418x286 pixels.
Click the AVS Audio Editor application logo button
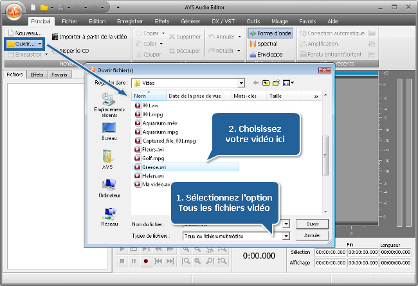coord(14,12)
